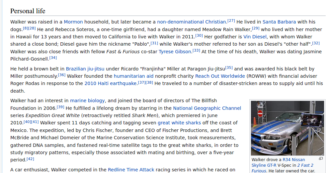Jump to citation [32]
Viewport: 329px width, 173px height.
pos(316,43)
